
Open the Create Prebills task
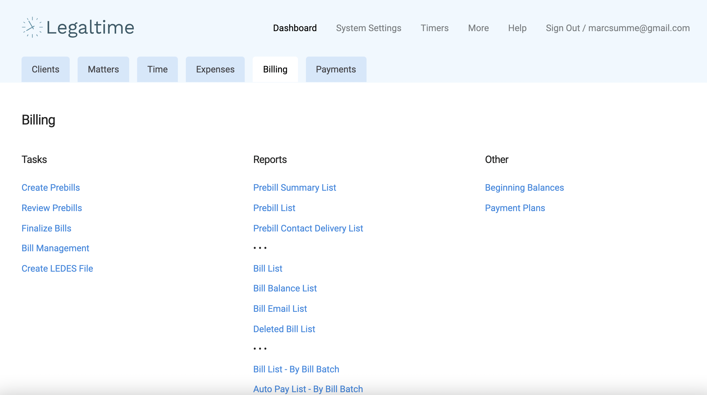[x=51, y=188]
